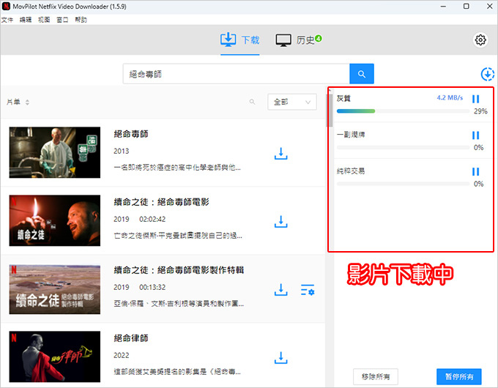This screenshot has width=498, height=388.
Task: Click the small list filter search icon
Action: pos(252,102)
